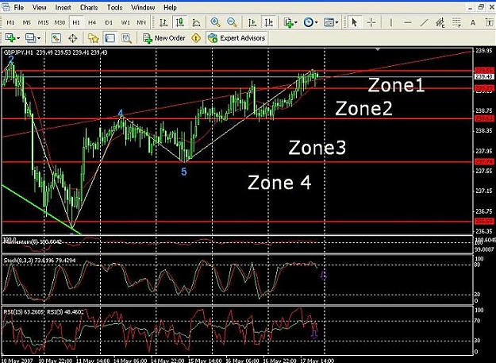Image resolution: width=496 pixels, height=363 pixels.
Task: Click the current price label 239.43
Action: pyautogui.click(x=483, y=76)
